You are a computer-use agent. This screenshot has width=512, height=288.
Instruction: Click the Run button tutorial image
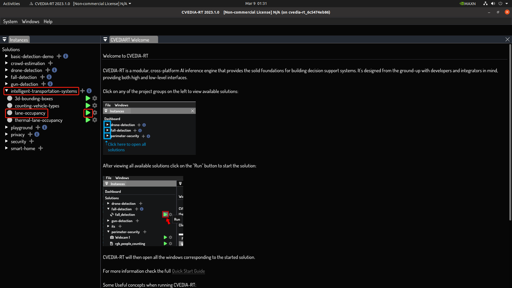tap(143, 211)
